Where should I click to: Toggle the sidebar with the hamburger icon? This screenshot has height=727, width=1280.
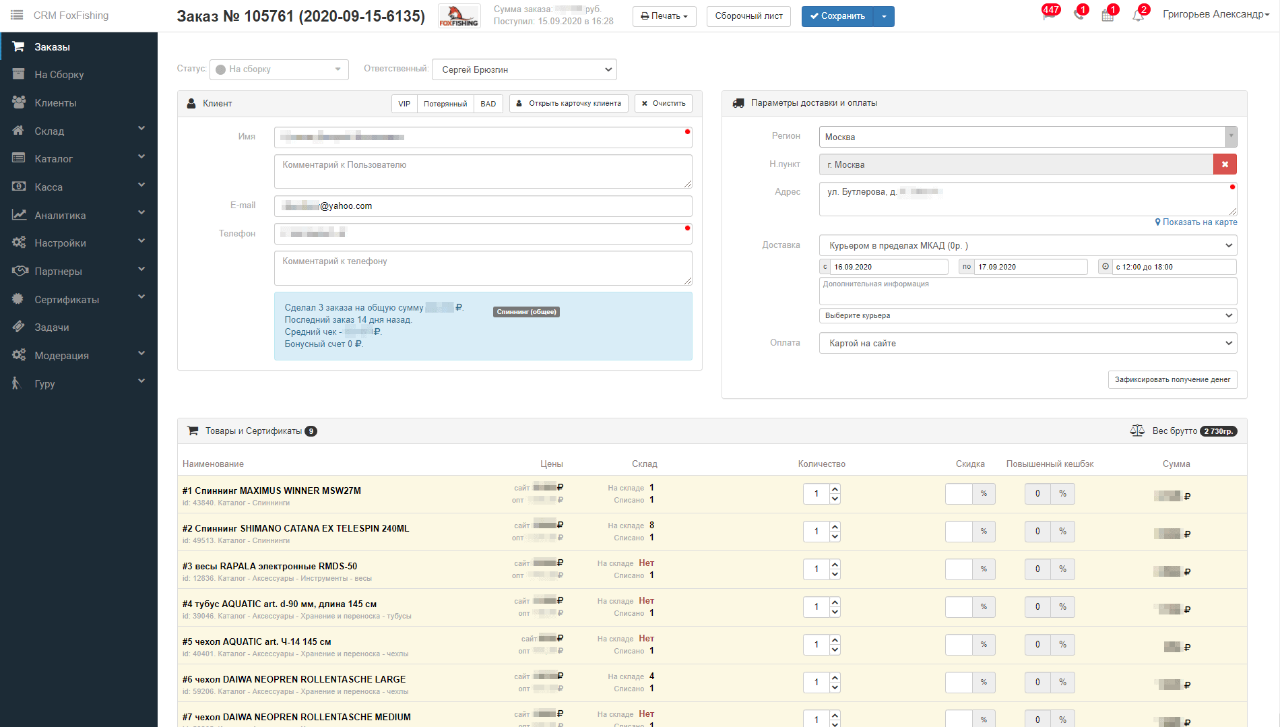pos(17,15)
